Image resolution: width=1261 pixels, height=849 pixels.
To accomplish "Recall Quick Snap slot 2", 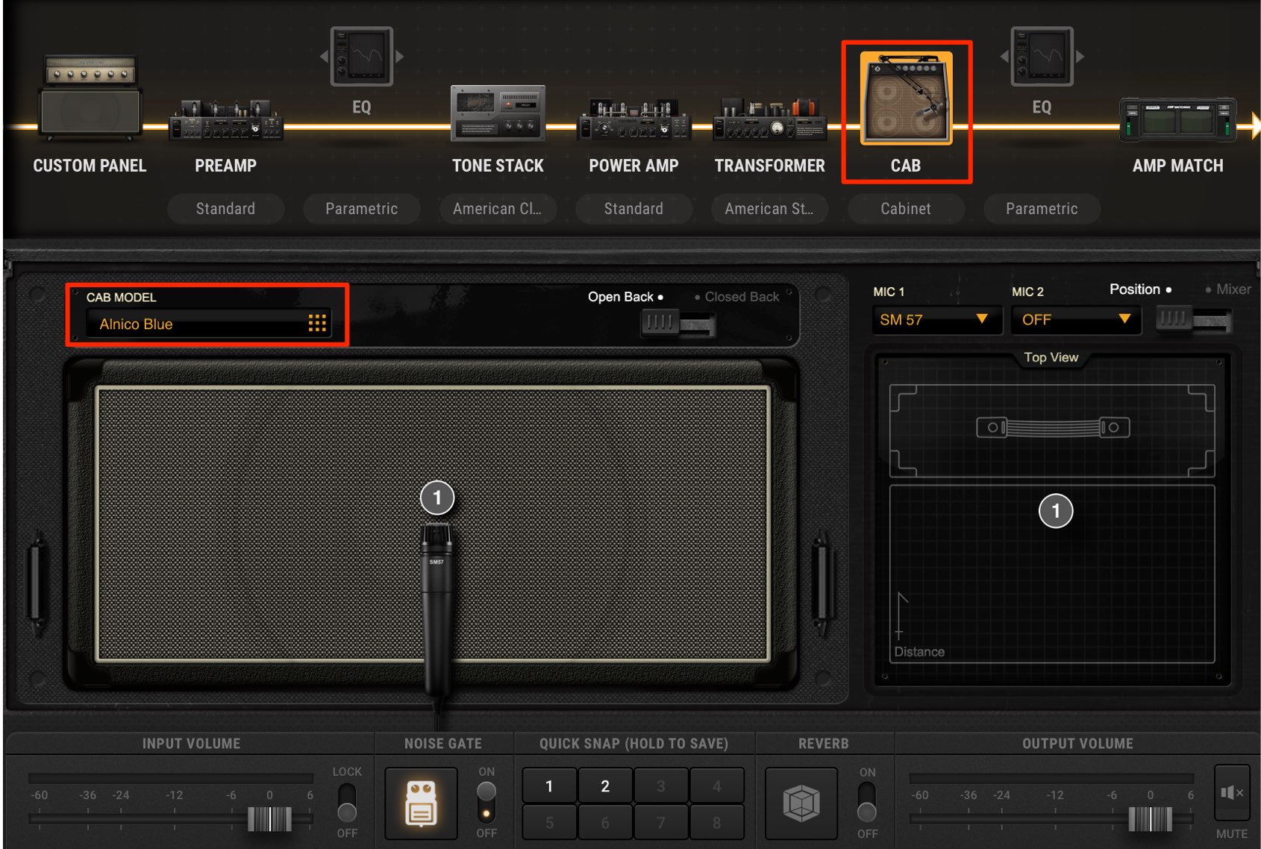I will (x=605, y=786).
